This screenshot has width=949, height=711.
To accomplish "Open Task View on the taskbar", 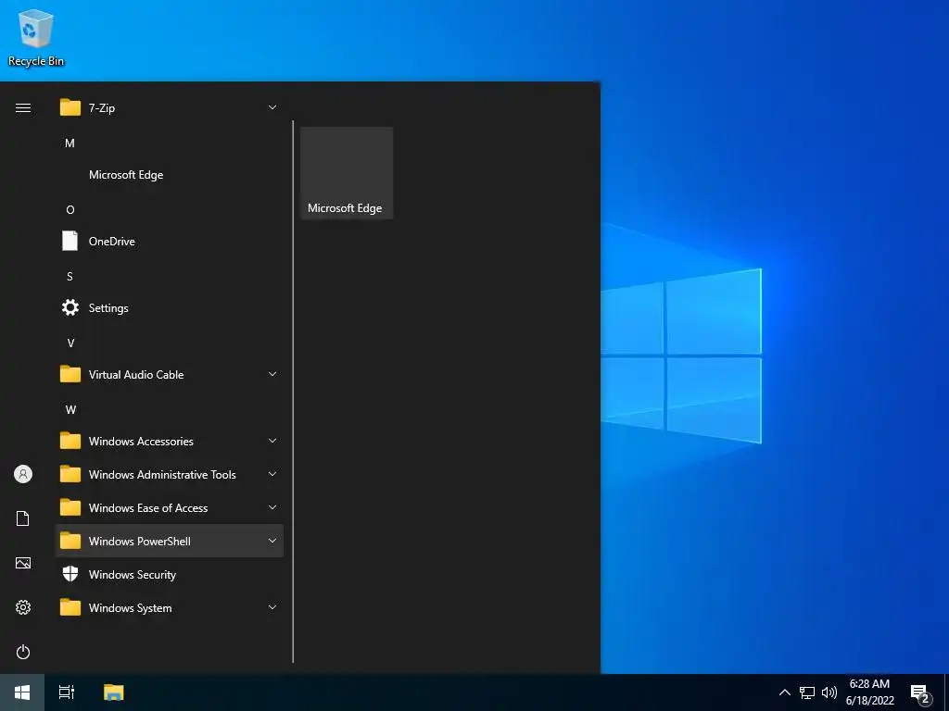I will click(x=67, y=692).
